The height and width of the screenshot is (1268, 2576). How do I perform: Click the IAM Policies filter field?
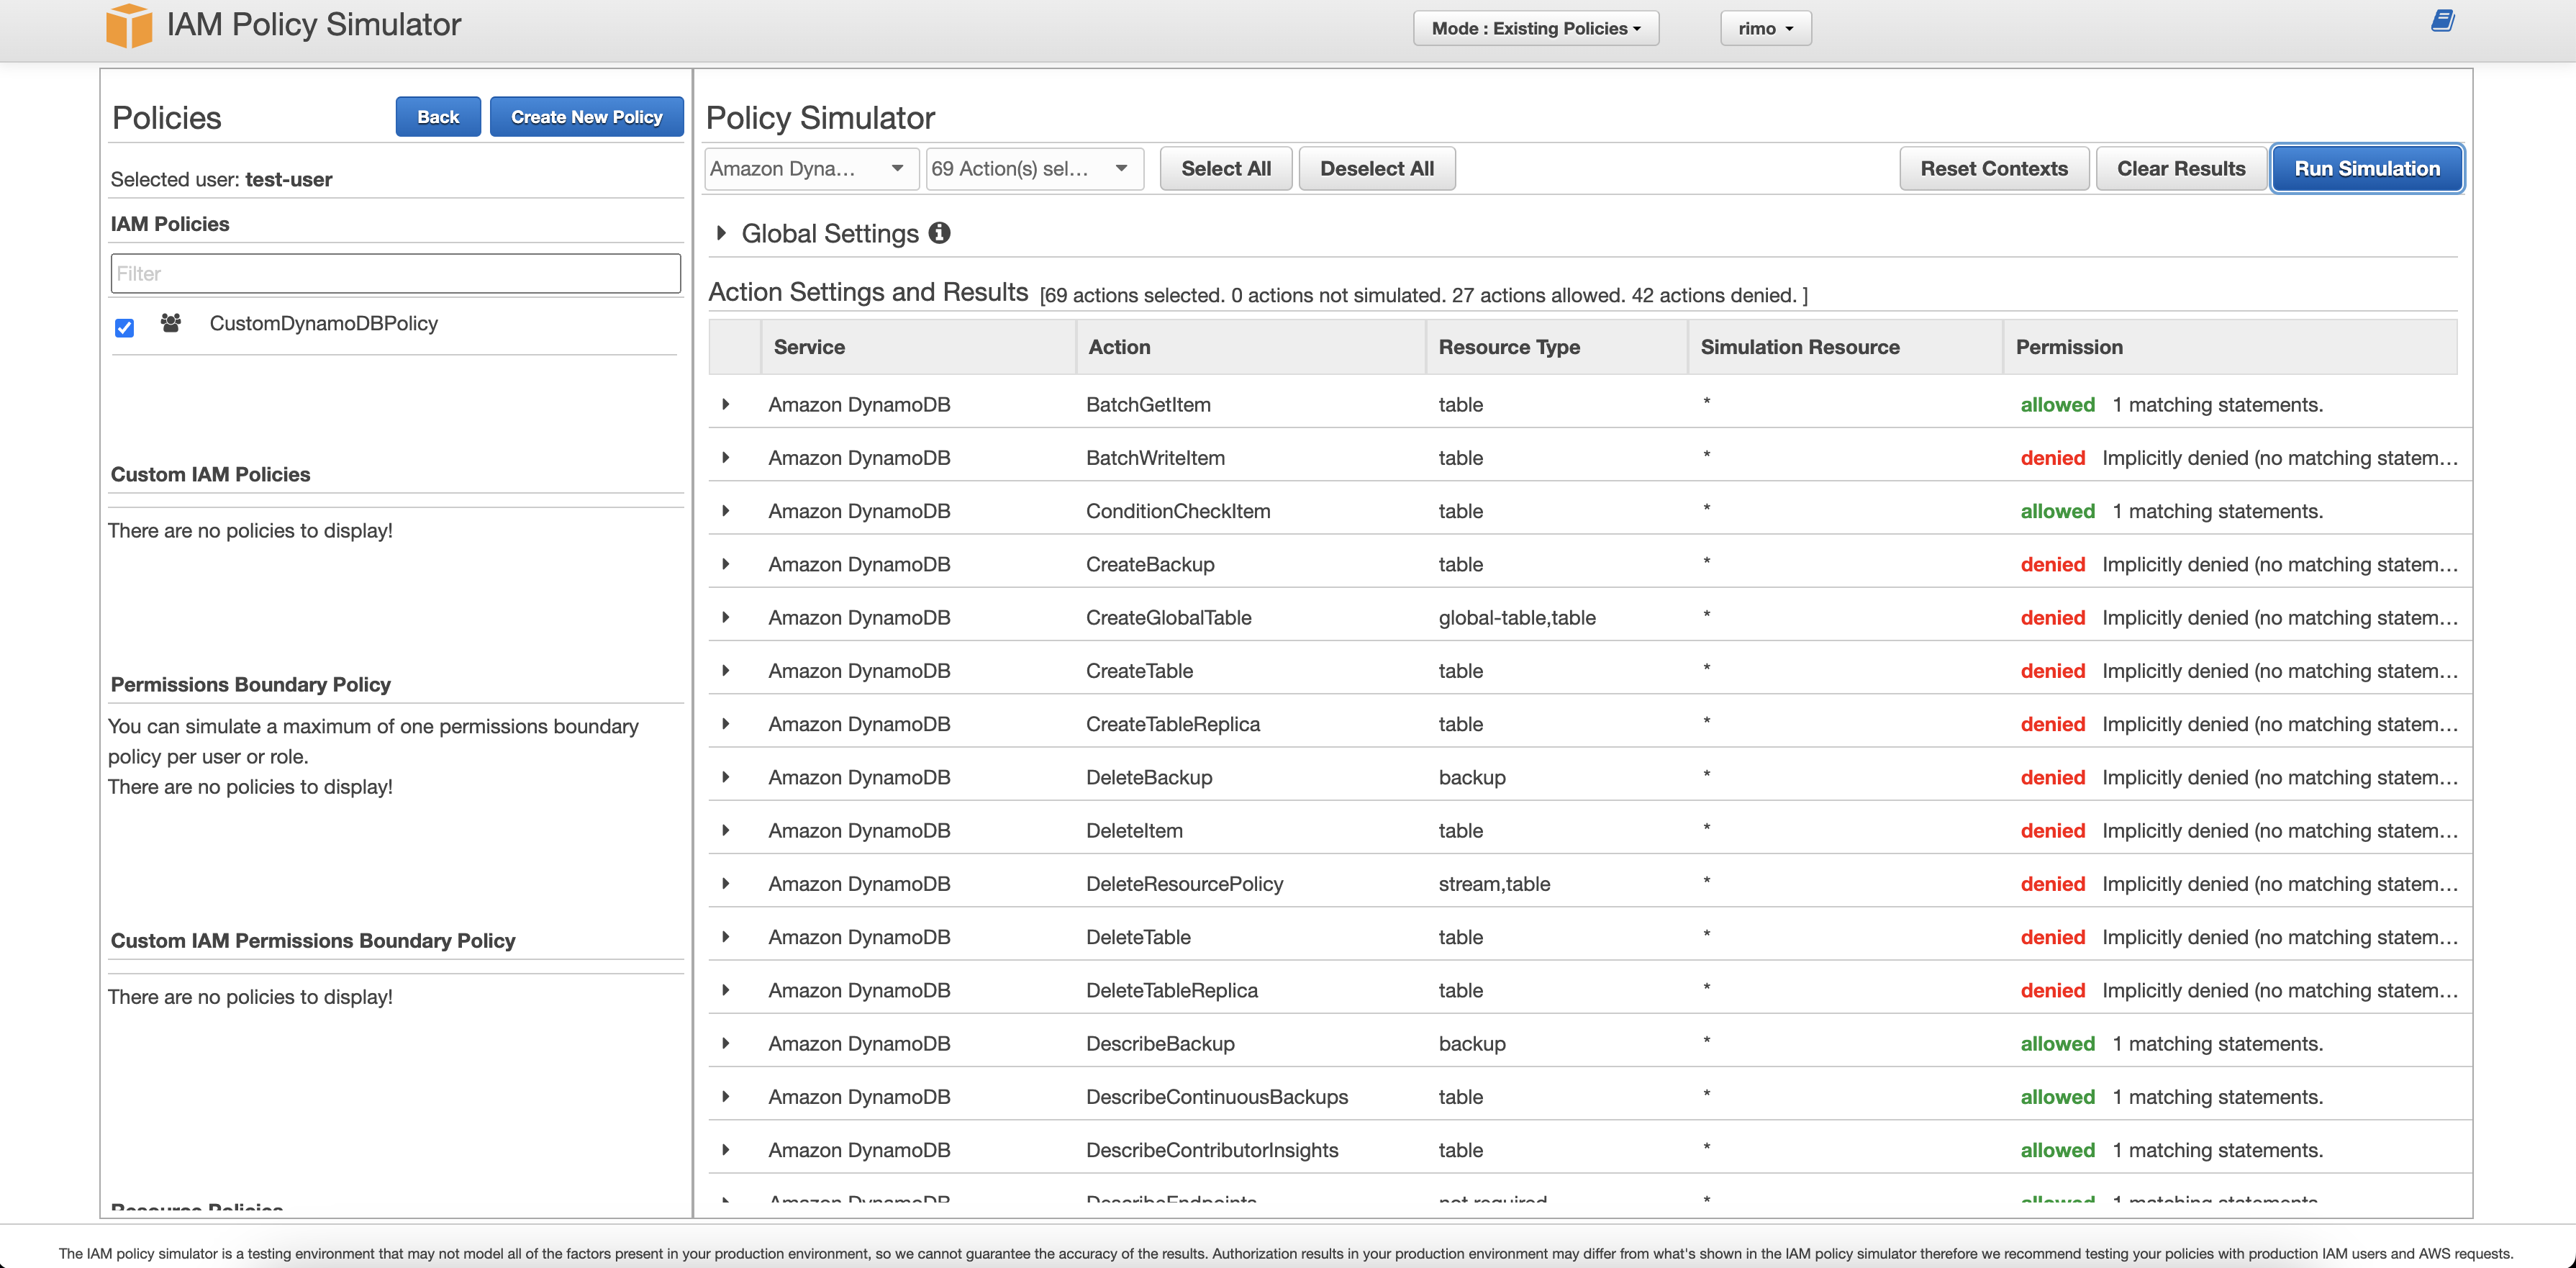tap(395, 273)
